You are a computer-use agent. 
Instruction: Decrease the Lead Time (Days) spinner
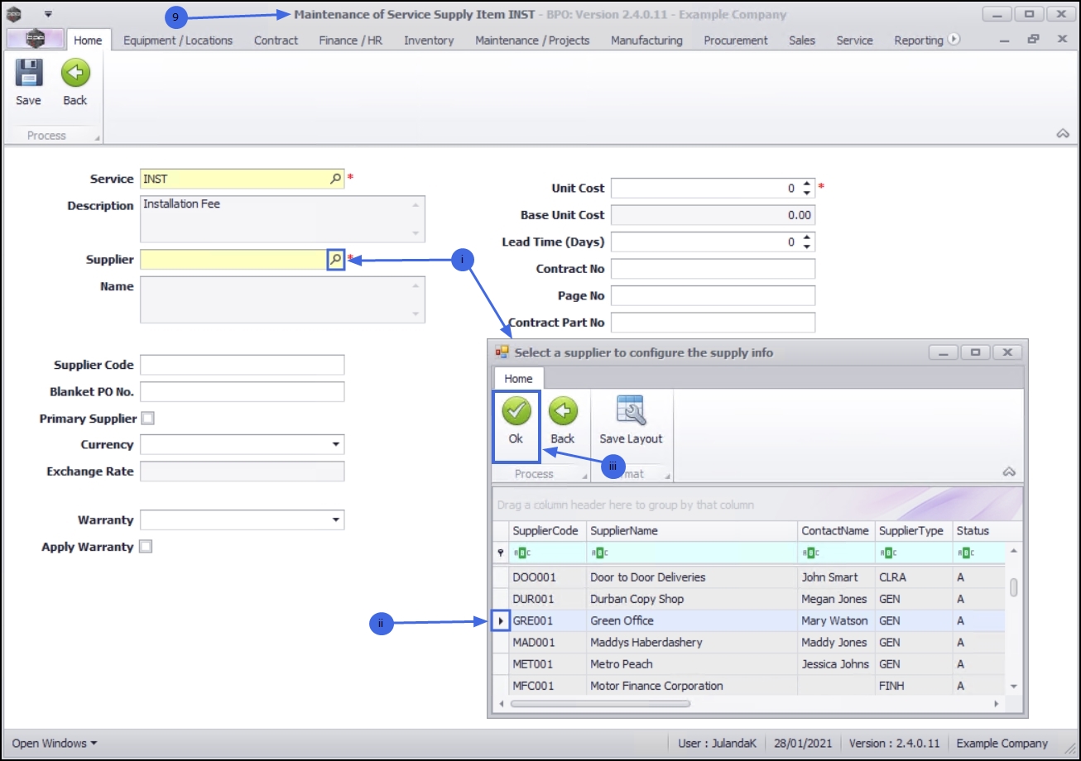click(x=808, y=246)
